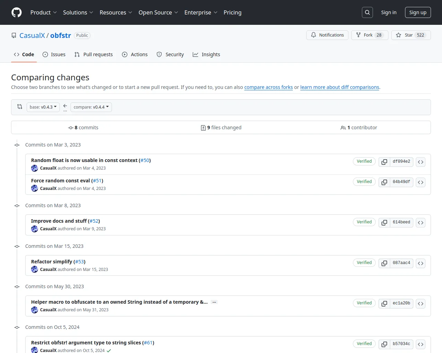Browse repository at commit 04b49df
Image resolution: width=442 pixels, height=353 pixels.
(421, 182)
